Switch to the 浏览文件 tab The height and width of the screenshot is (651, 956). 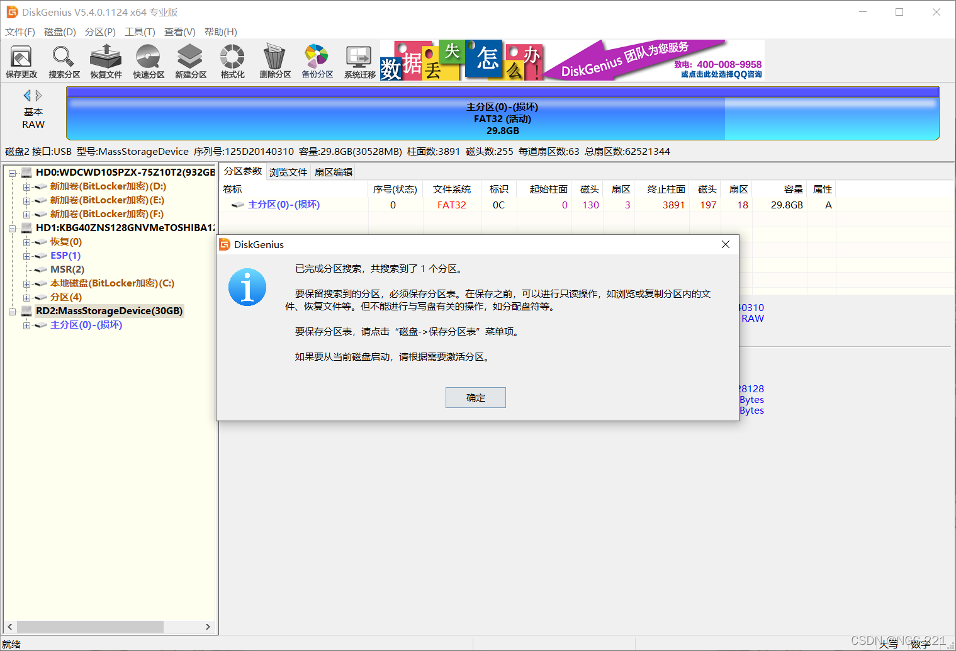288,172
